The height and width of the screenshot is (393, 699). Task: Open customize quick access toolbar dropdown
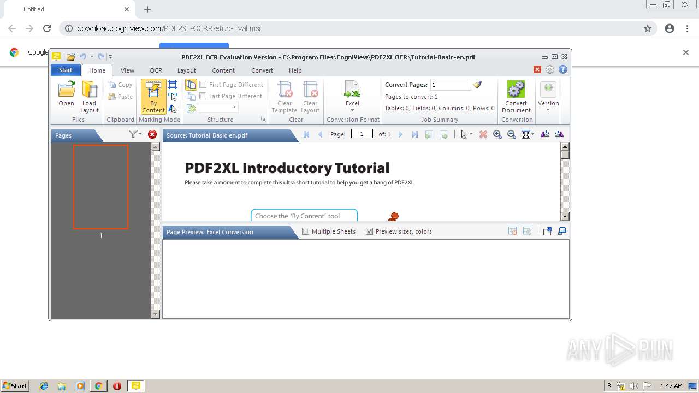pos(110,56)
